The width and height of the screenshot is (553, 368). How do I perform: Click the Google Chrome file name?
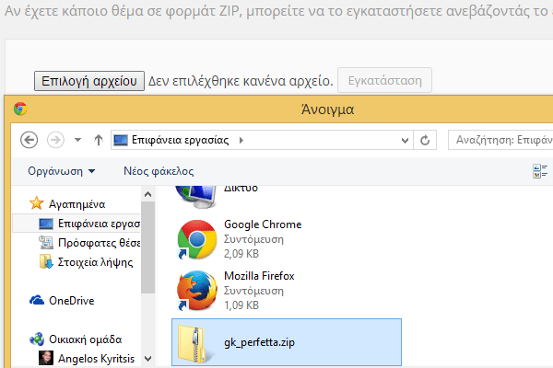(x=263, y=224)
